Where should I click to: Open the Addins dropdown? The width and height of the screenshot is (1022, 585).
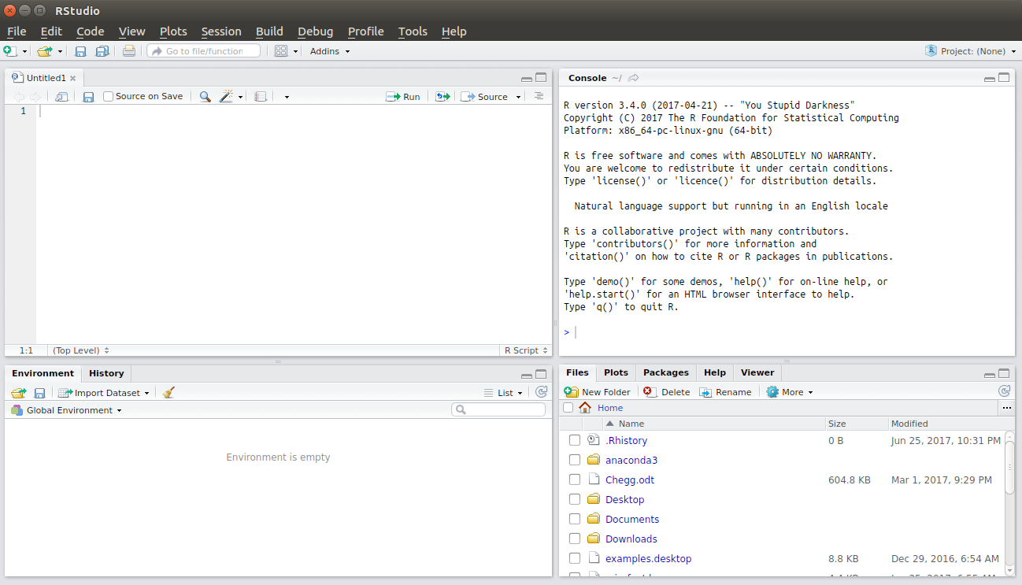[330, 51]
